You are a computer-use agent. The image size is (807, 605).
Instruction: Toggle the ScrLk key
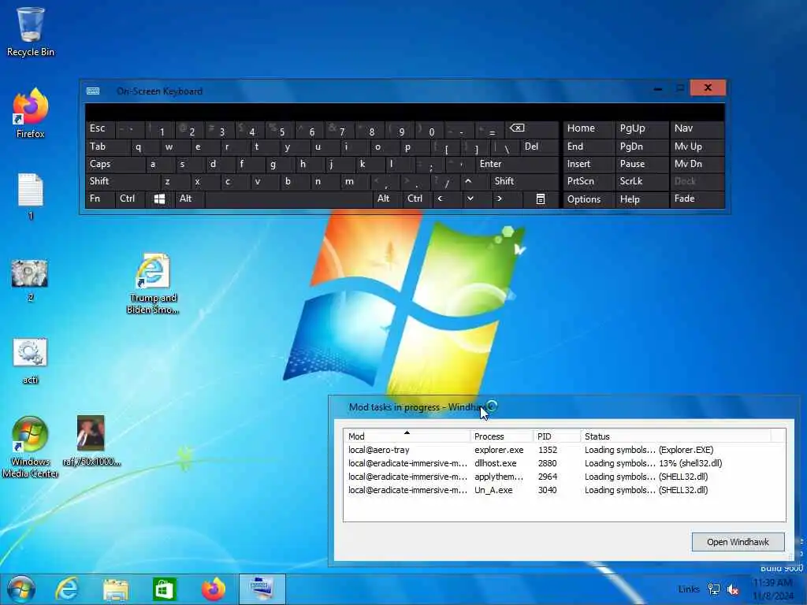point(642,182)
